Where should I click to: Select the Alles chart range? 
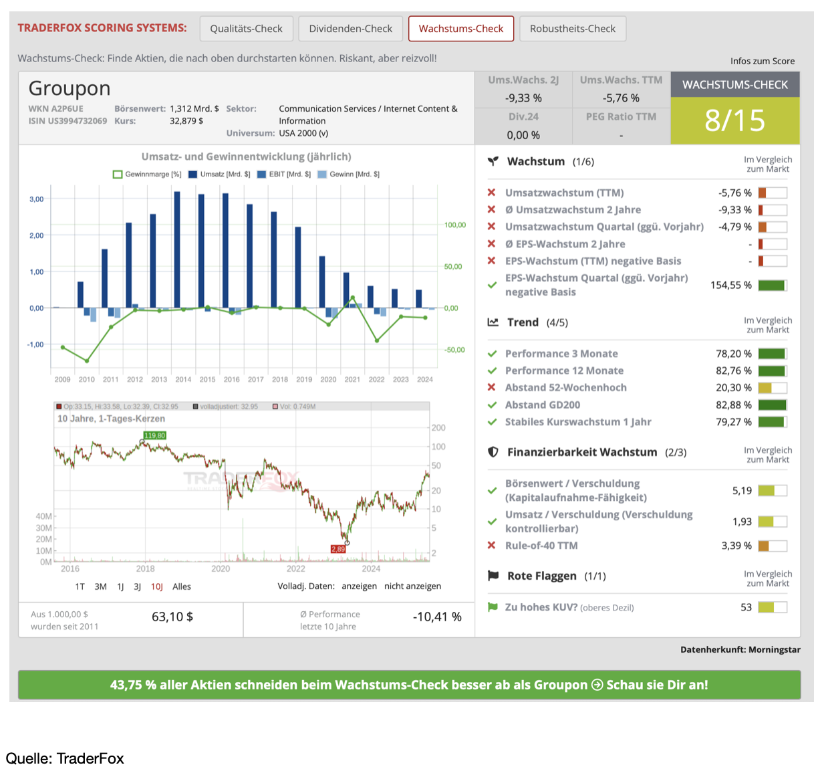click(182, 586)
